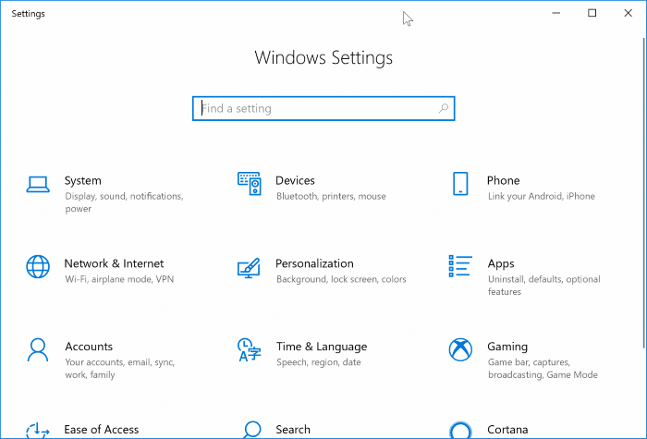Viewport: 647px width, 439px height.
Task: Open the Phone icon
Action: point(460,184)
